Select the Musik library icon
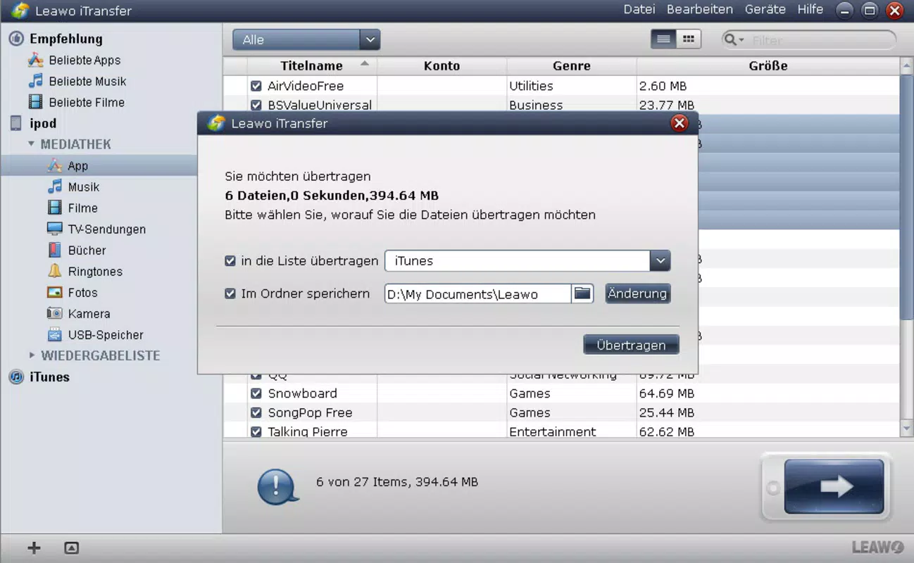The width and height of the screenshot is (914, 563). click(x=55, y=187)
